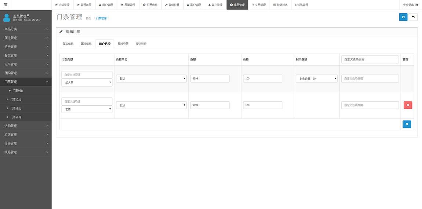Screen dimensions: 422x209
Task: Expand 特产管理 sidebar section
Action: click(26, 47)
